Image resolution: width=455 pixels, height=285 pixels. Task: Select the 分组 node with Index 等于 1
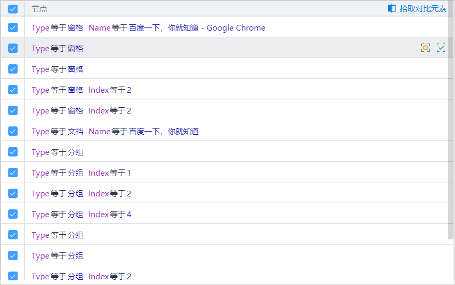click(207, 173)
